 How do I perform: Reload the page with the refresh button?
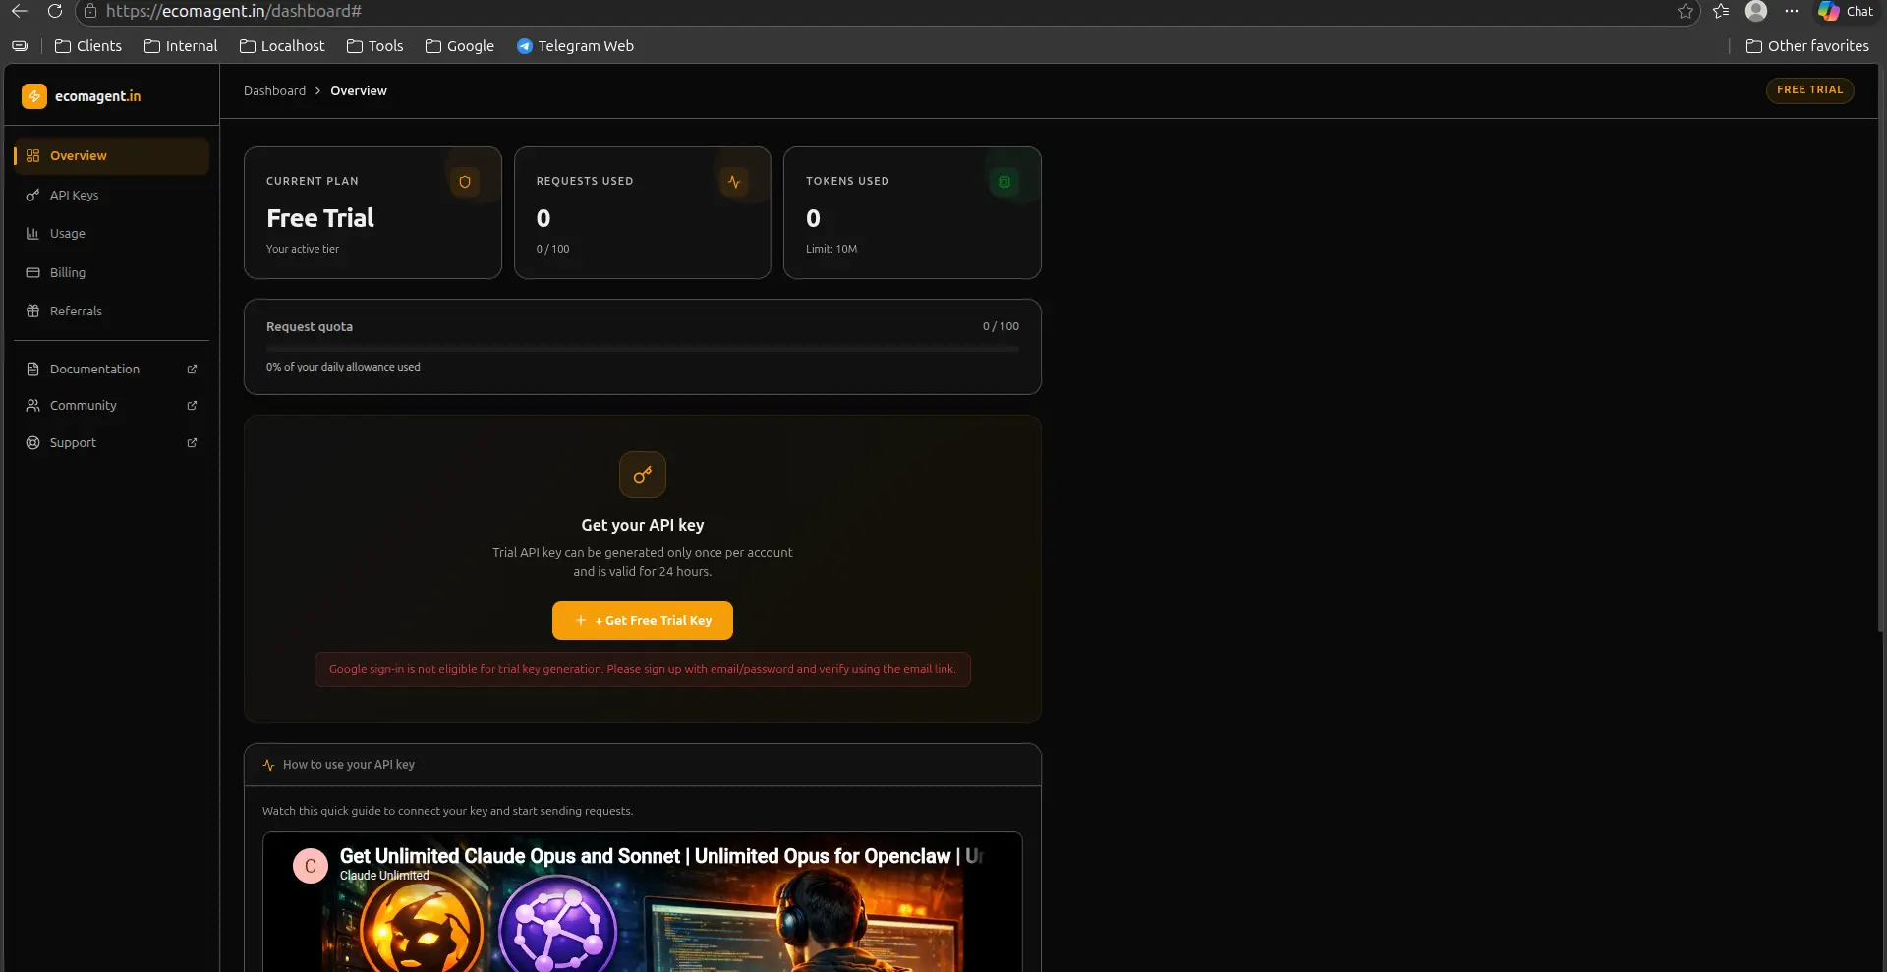(55, 11)
